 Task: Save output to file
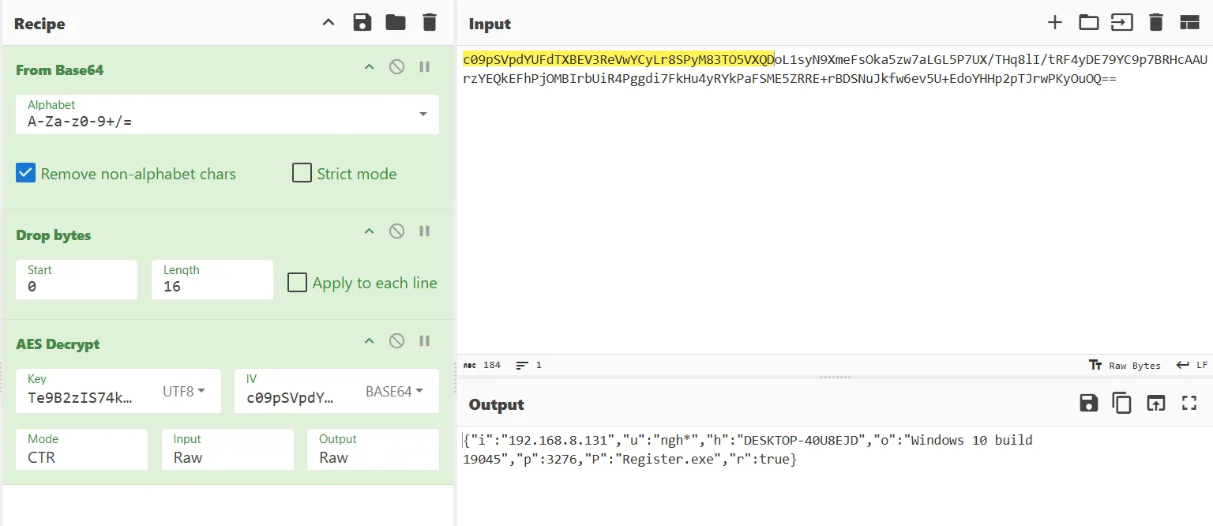coord(1088,404)
